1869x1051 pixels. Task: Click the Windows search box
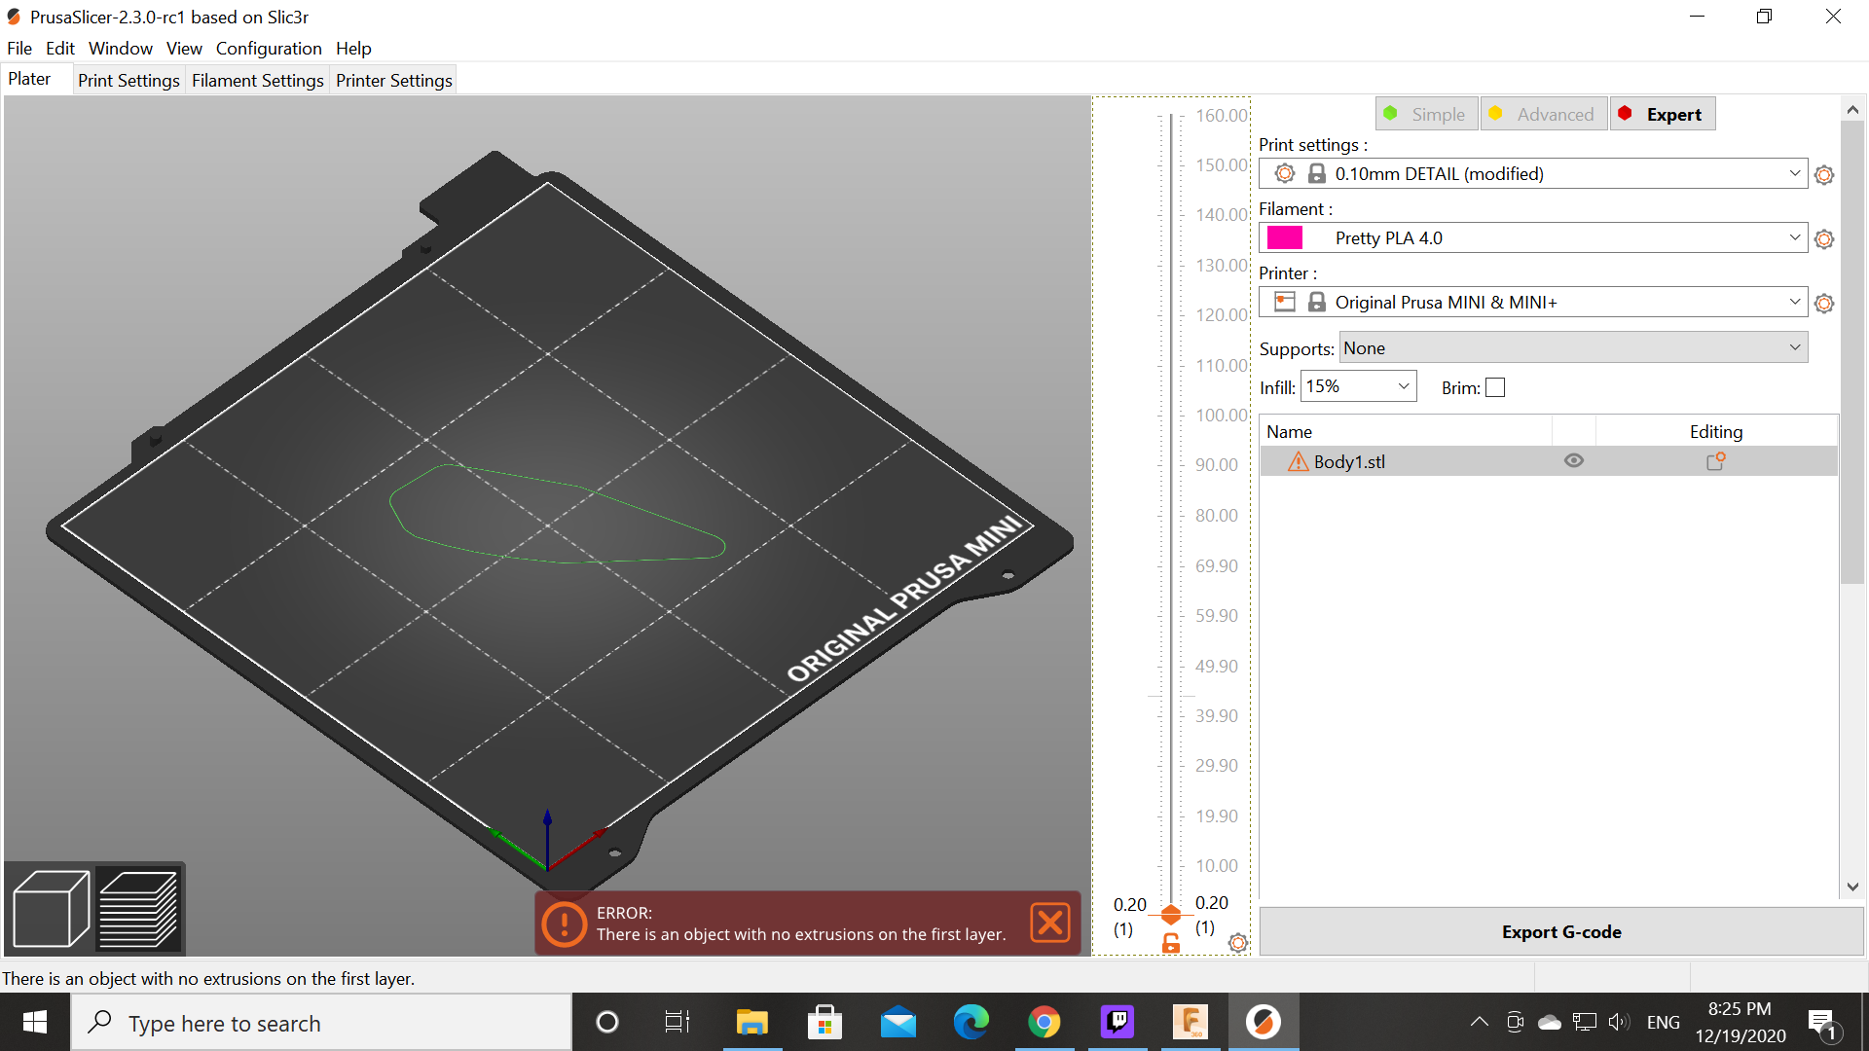(321, 1023)
